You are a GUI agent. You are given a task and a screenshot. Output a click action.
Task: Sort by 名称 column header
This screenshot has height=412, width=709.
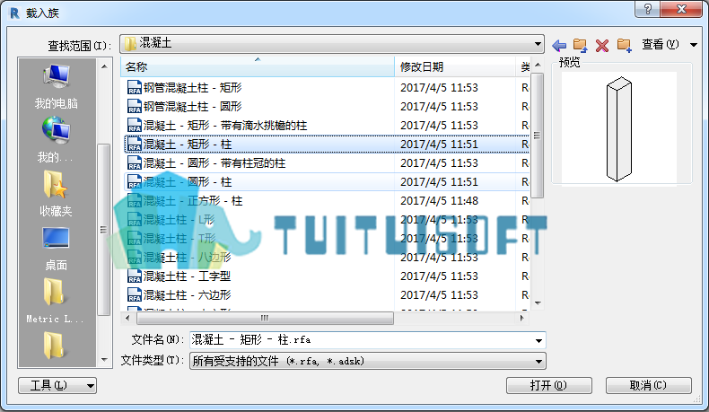tap(258, 67)
